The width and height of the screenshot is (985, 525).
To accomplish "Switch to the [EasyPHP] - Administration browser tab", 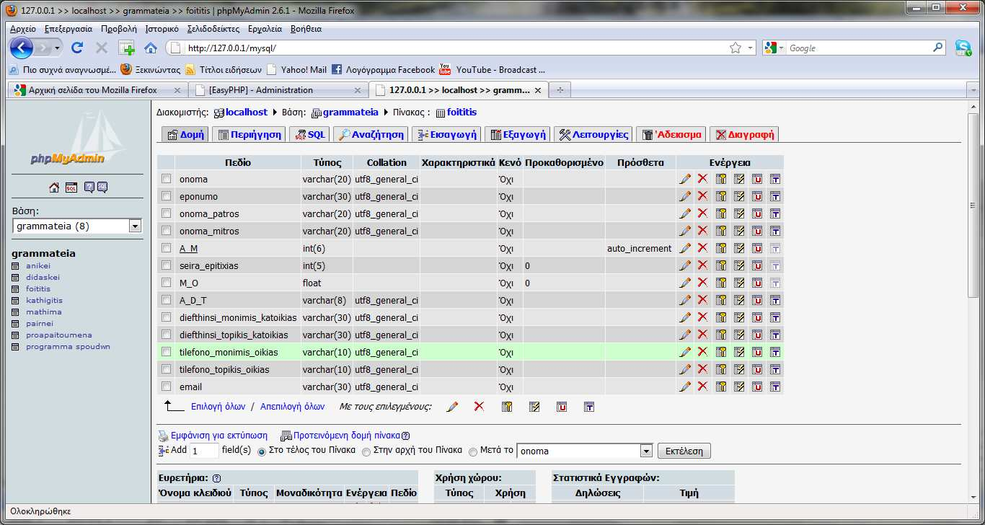I will coord(278,90).
